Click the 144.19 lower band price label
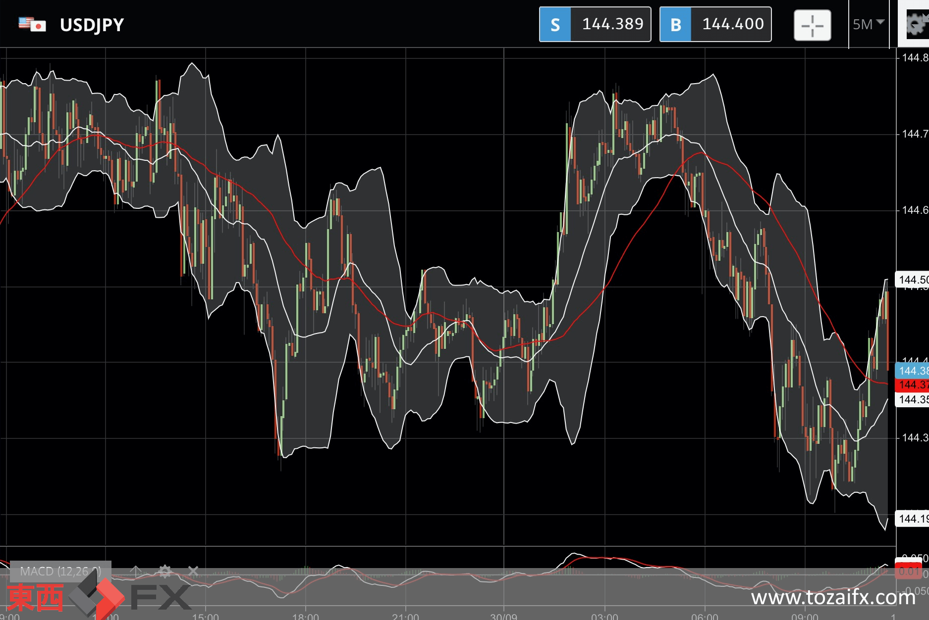The image size is (929, 620). click(912, 519)
